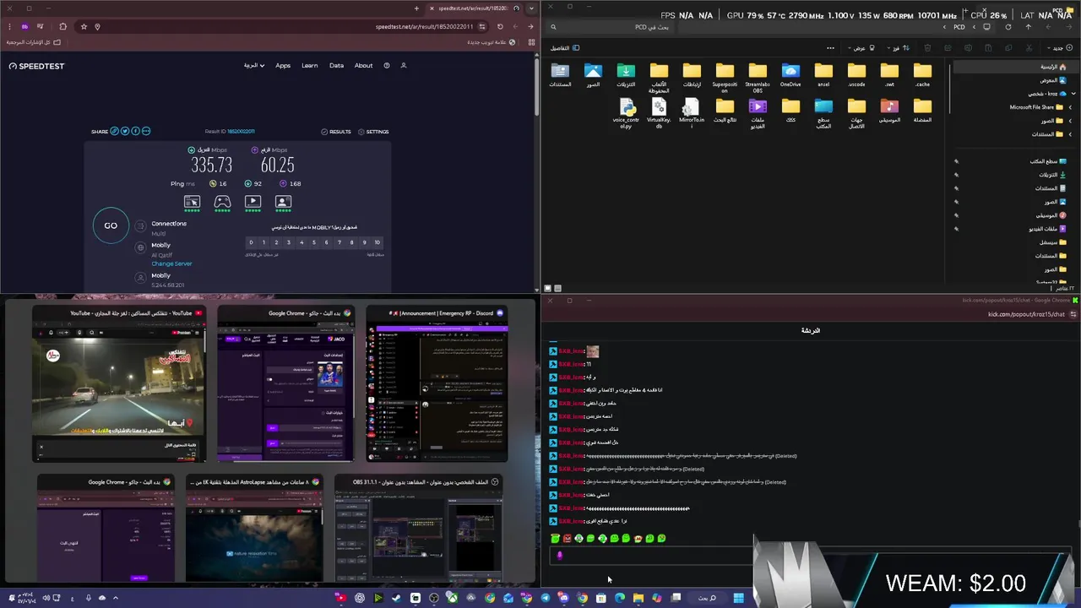Start a new test with GO button
Image resolution: width=1081 pixels, height=608 pixels.
pyautogui.click(x=111, y=225)
